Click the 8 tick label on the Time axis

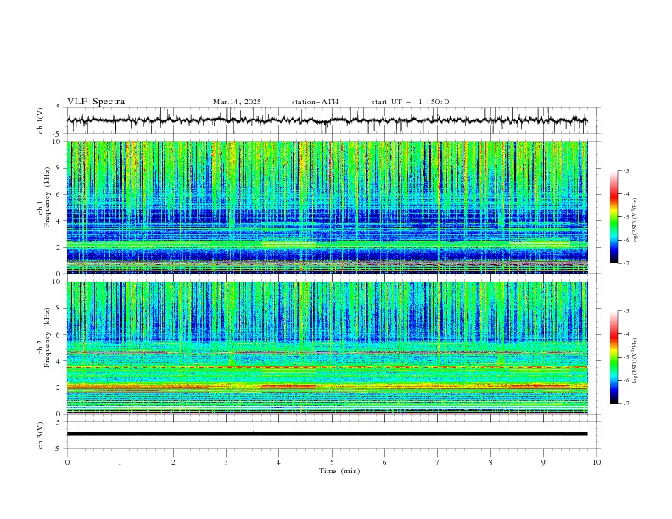pyautogui.click(x=490, y=462)
